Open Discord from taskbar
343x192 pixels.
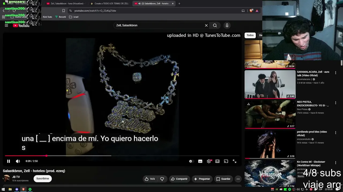pos(17,189)
